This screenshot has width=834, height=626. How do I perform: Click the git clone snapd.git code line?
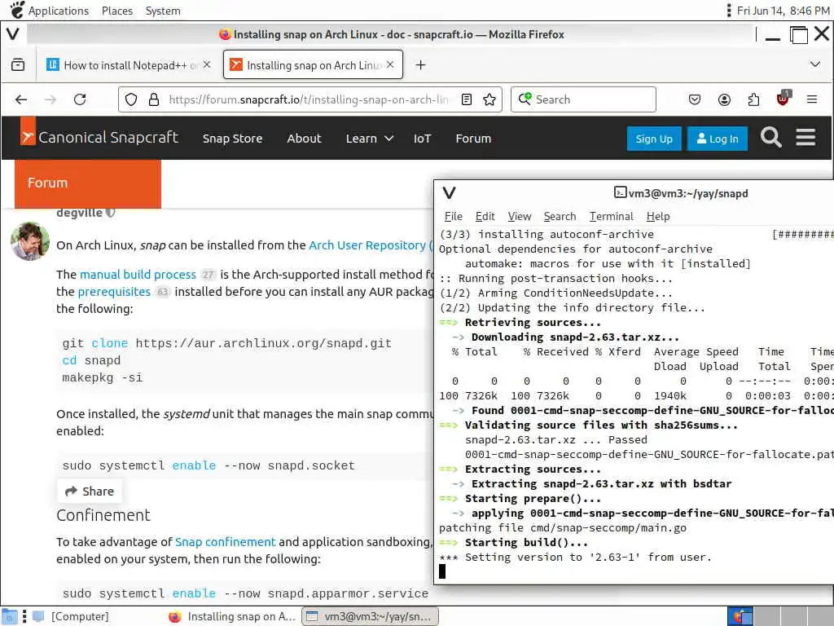click(227, 343)
